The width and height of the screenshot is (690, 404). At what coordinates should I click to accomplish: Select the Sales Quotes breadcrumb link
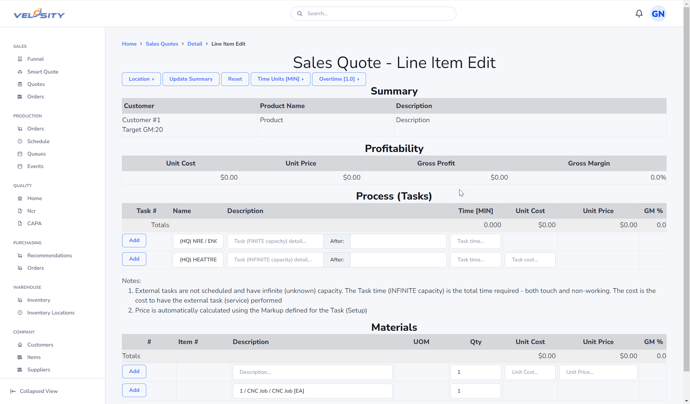pyautogui.click(x=162, y=44)
